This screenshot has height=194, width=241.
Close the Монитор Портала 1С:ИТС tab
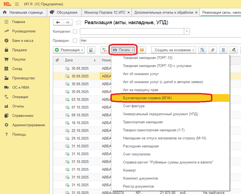128,12
